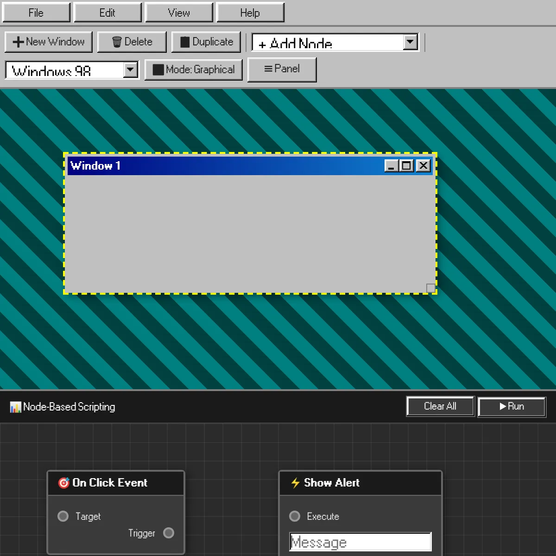Open the Add Node dropdown
The height and width of the screenshot is (556, 556).
[x=334, y=42]
